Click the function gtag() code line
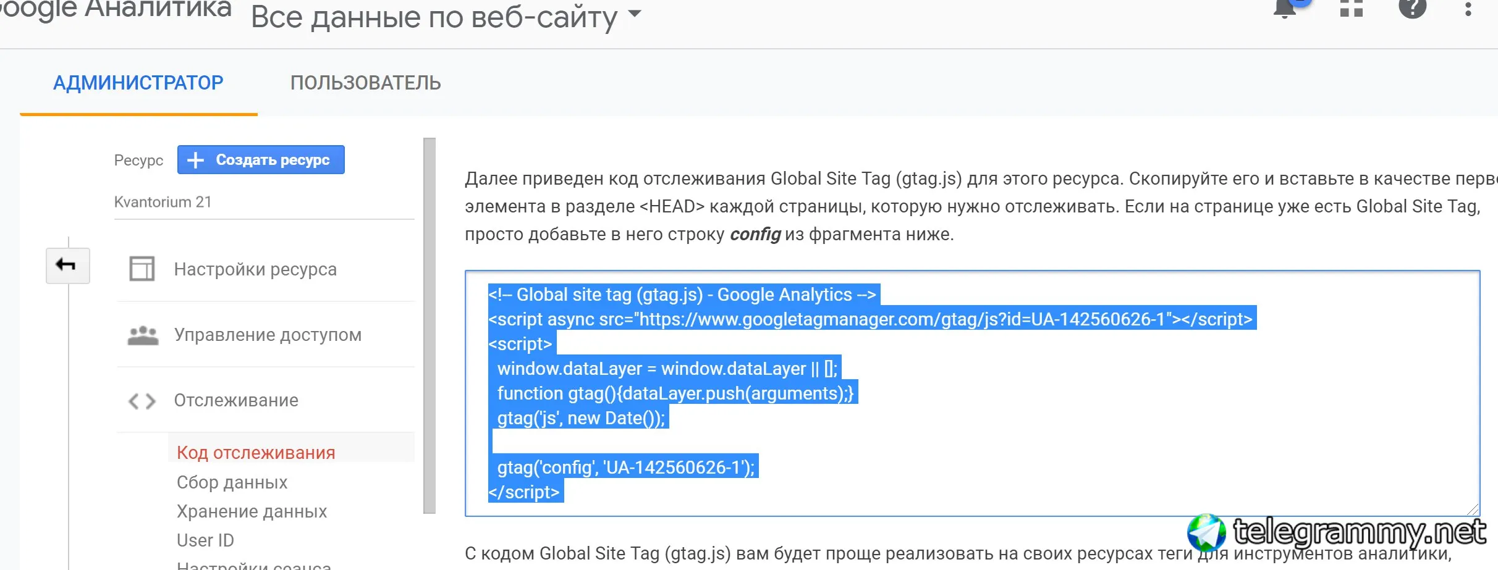 [x=674, y=393]
